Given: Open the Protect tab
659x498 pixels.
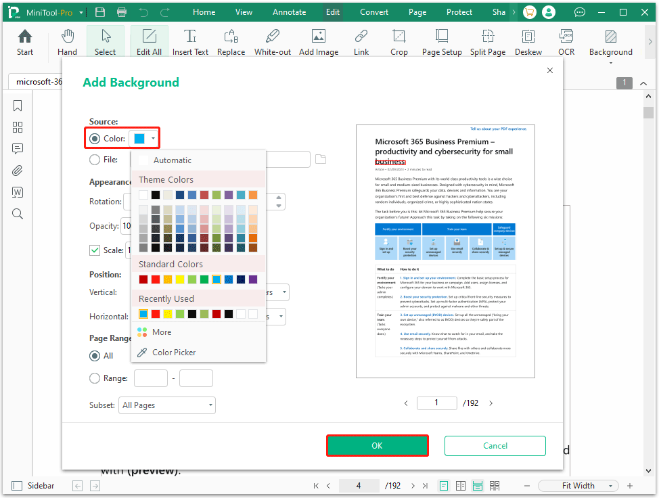Looking at the screenshot, I should click(459, 12).
